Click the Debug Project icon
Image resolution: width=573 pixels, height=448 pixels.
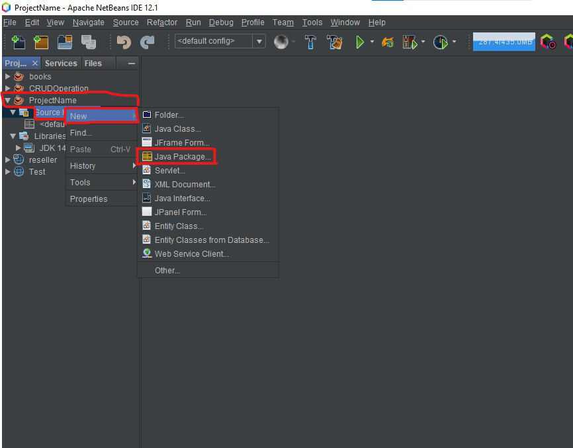coord(410,42)
